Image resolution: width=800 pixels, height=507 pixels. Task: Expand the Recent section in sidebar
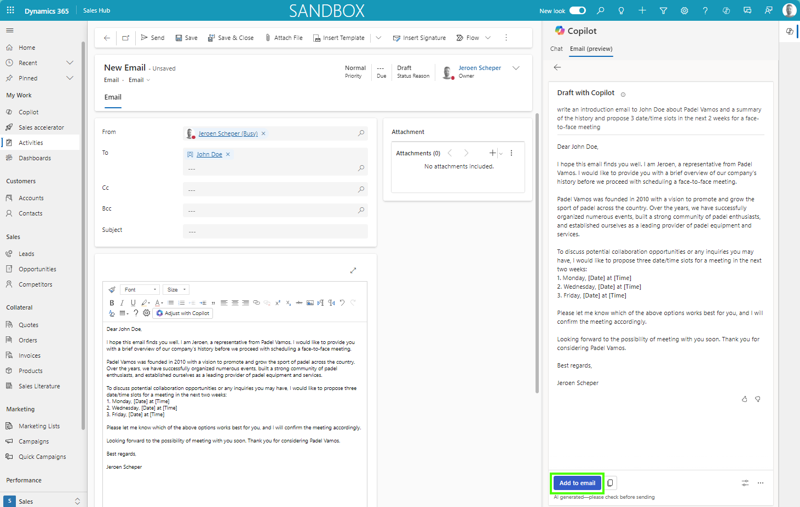(x=70, y=63)
